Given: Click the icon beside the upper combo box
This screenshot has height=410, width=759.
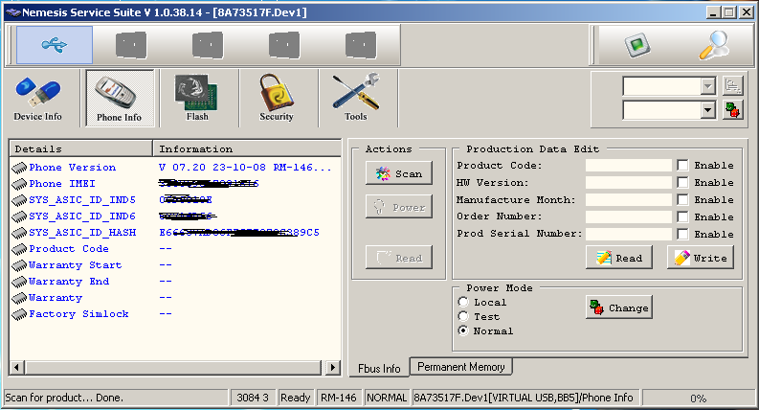Looking at the screenshot, I should pyautogui.click(x=733, y=86).
